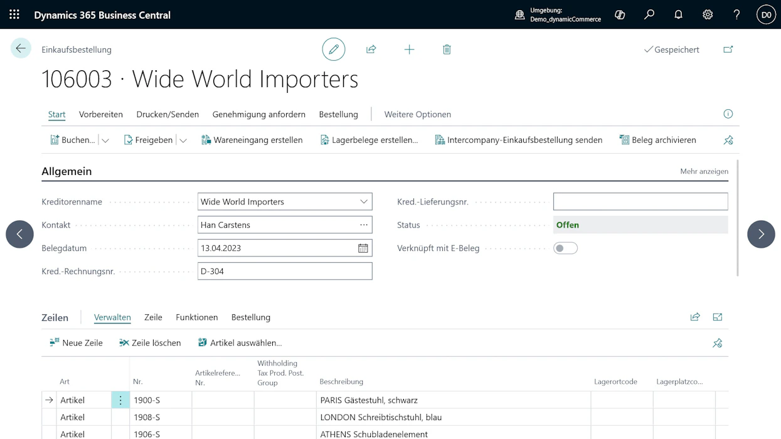Screen dimensions: 781x439
Task: Click Beleg archivieren
Action: tap(657, 140)
